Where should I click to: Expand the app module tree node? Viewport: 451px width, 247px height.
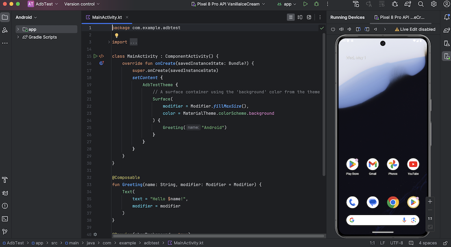[18, 29]
